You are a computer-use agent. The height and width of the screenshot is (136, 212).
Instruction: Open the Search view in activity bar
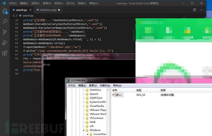coord(5,21)
